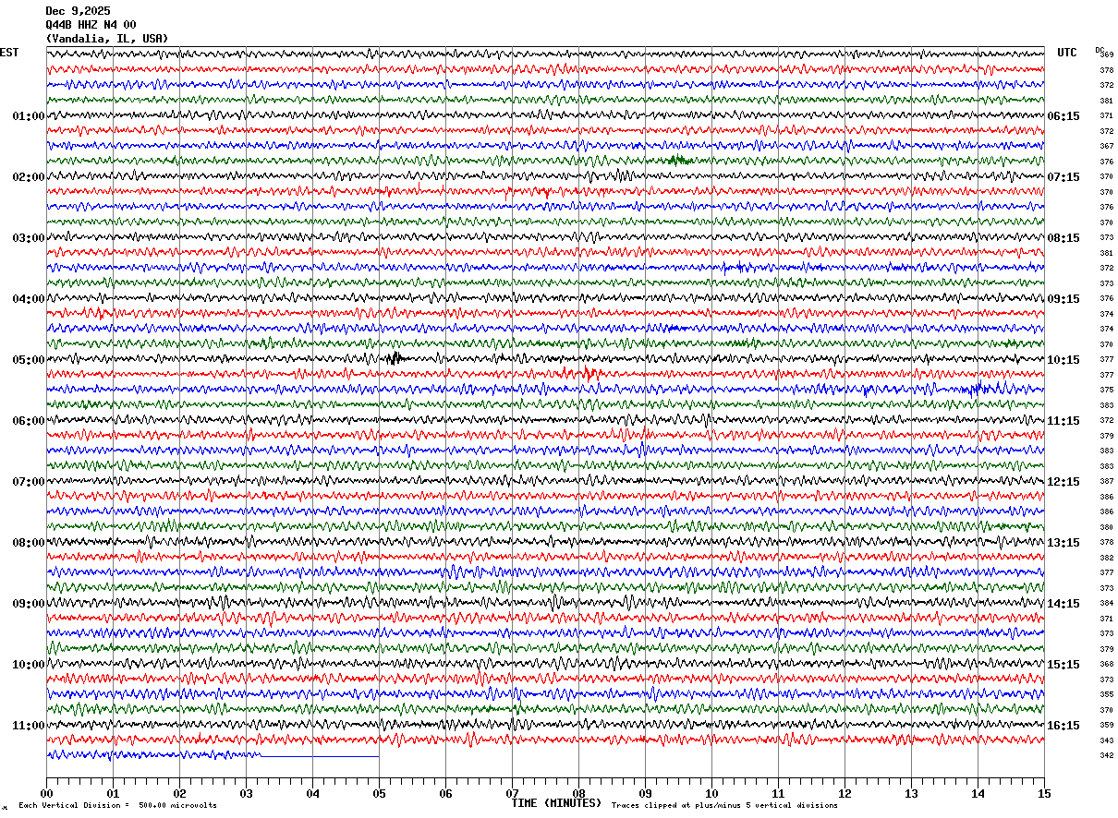This screenshot has width=1118, height=818.
Task: Click the "15:15" UTC time label
Action: point(1063,665)
